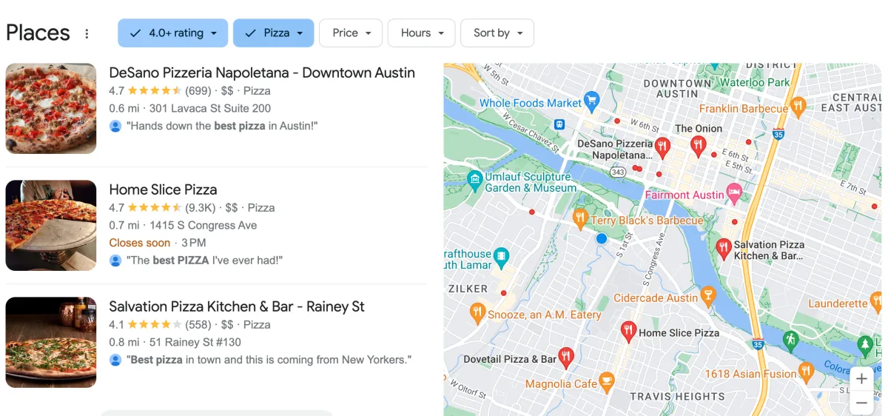888x416 pixels.
Task: Select the Franklin Barbecue orange pin
Action: tap(798, 105)
